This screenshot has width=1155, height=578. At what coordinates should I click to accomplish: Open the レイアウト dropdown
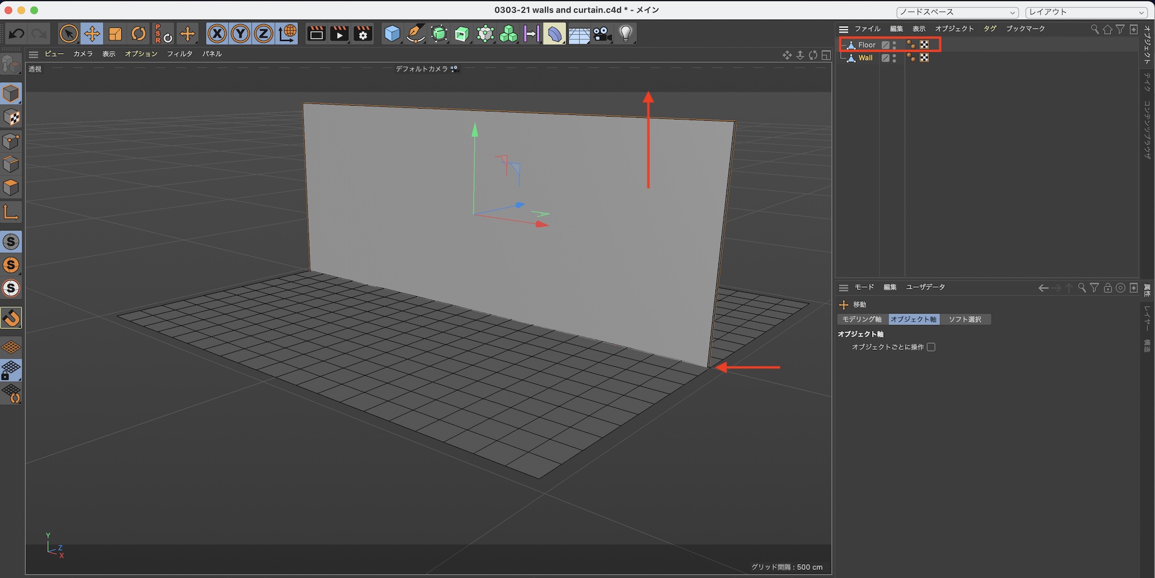1086,12
